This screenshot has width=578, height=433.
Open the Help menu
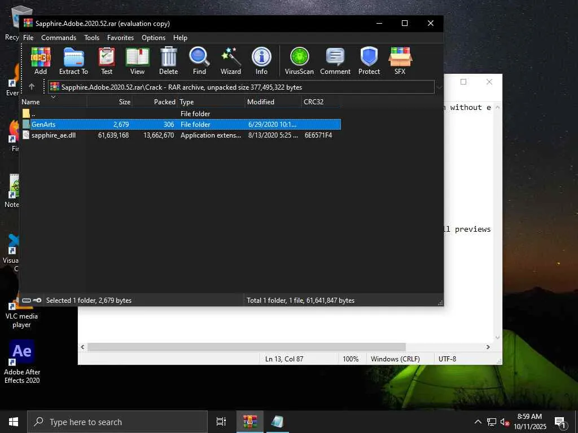[x=180, y=38]
